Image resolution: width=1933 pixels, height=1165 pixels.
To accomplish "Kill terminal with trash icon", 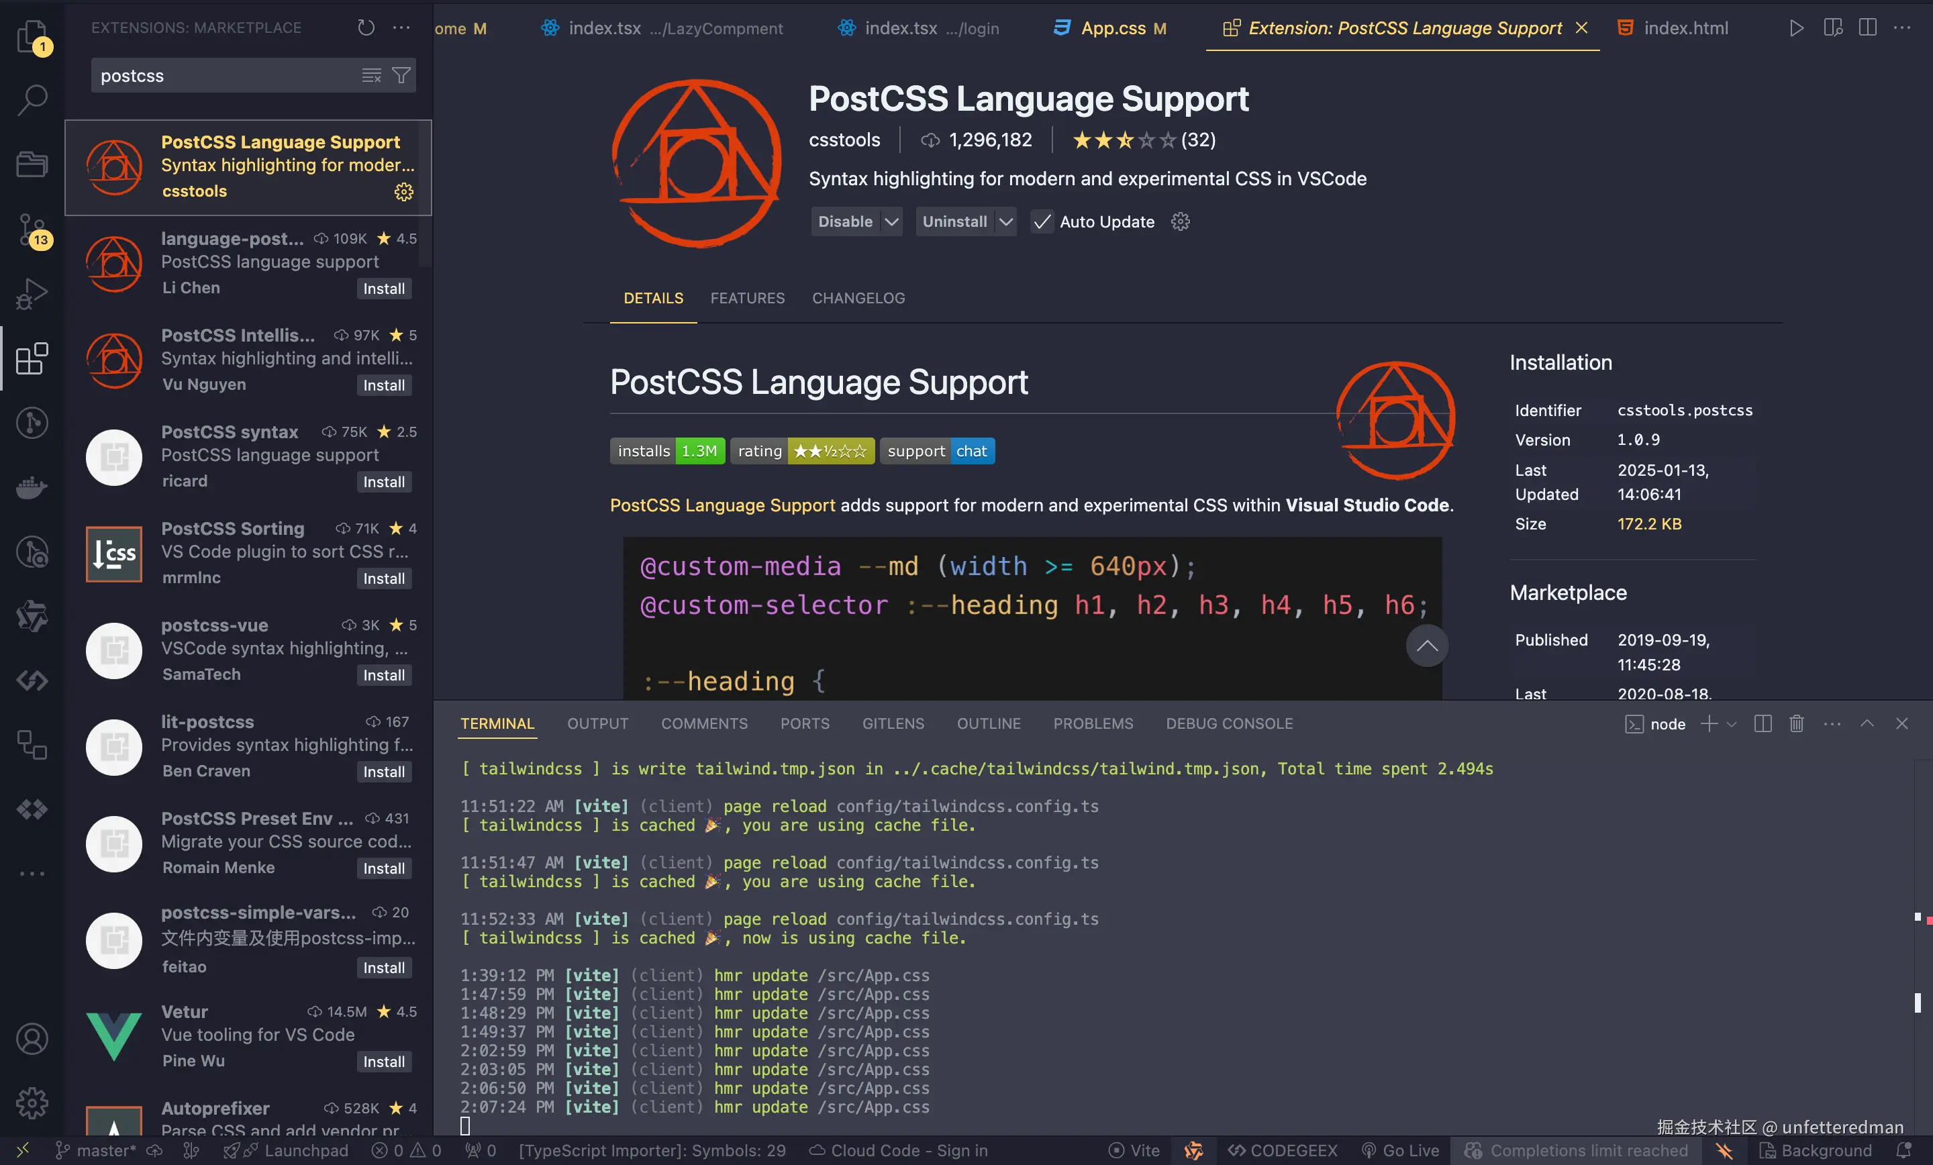I will coord(1797,723).
